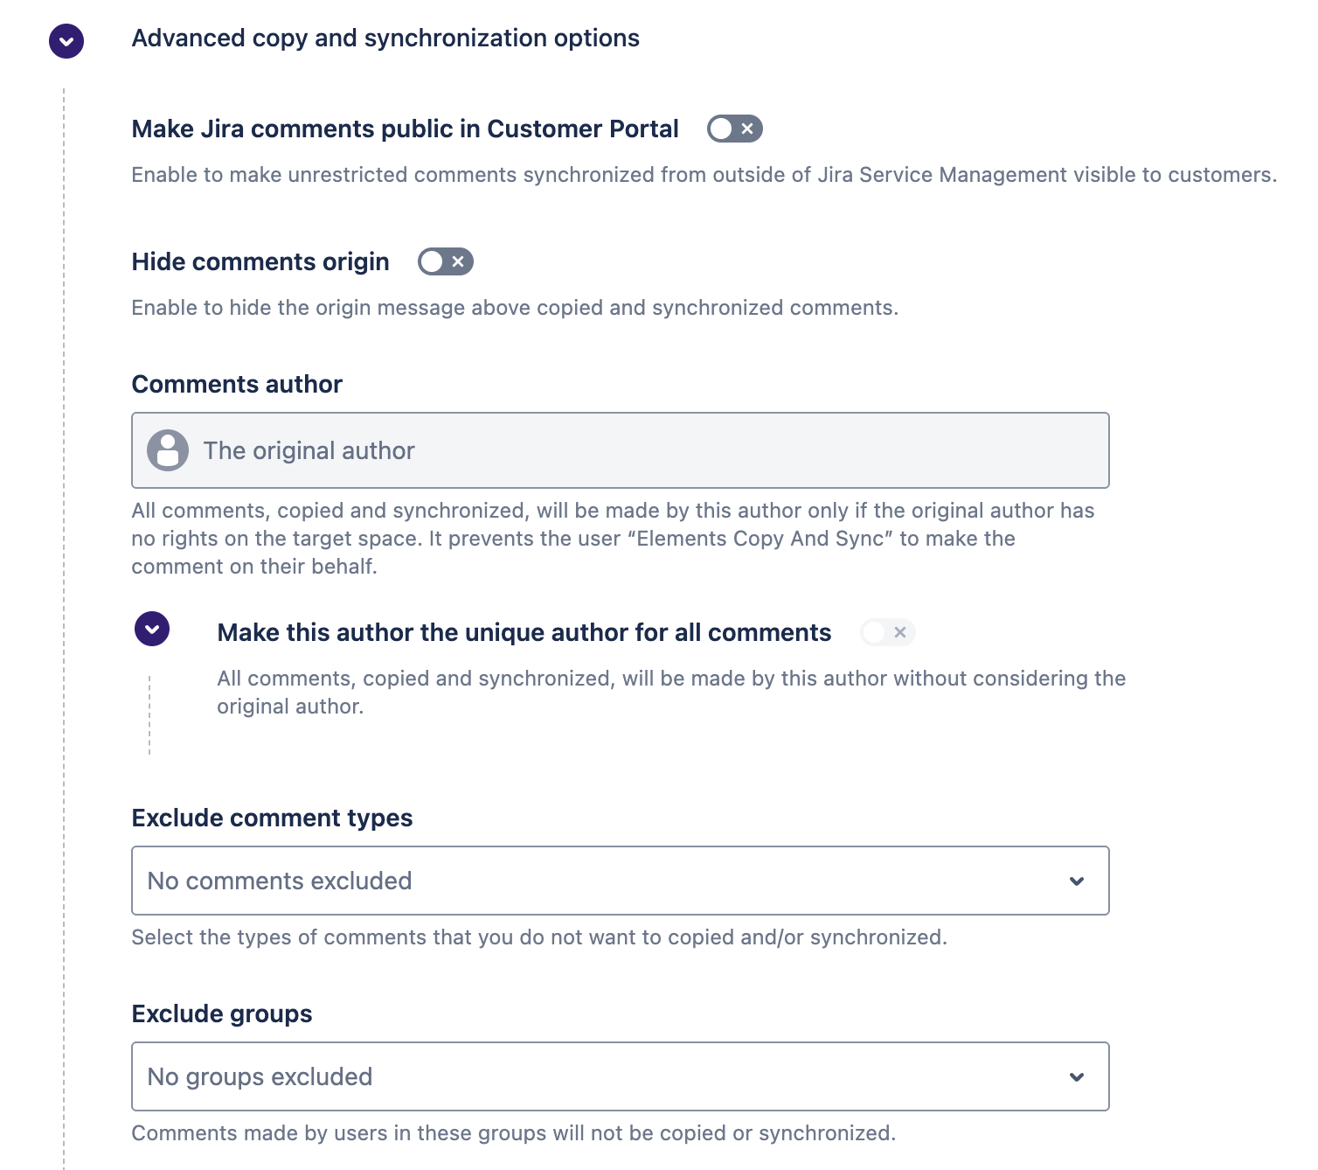Click the chevron arrow in No comments excluded
Screen dimensions: 1318x1170
tap(1077, 881)
